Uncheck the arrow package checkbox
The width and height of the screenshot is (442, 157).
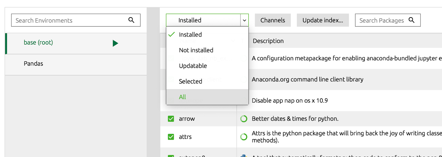(171, 119)
